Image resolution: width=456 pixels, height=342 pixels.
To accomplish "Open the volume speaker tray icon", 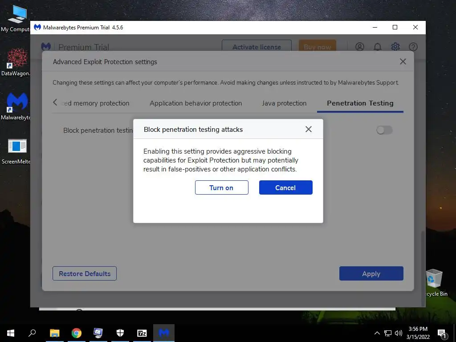I will pyautogui.click(x=399, y=333).
